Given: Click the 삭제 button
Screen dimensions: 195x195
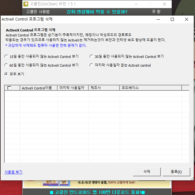Looking at the screenshot, I should [x=147, y=172].
